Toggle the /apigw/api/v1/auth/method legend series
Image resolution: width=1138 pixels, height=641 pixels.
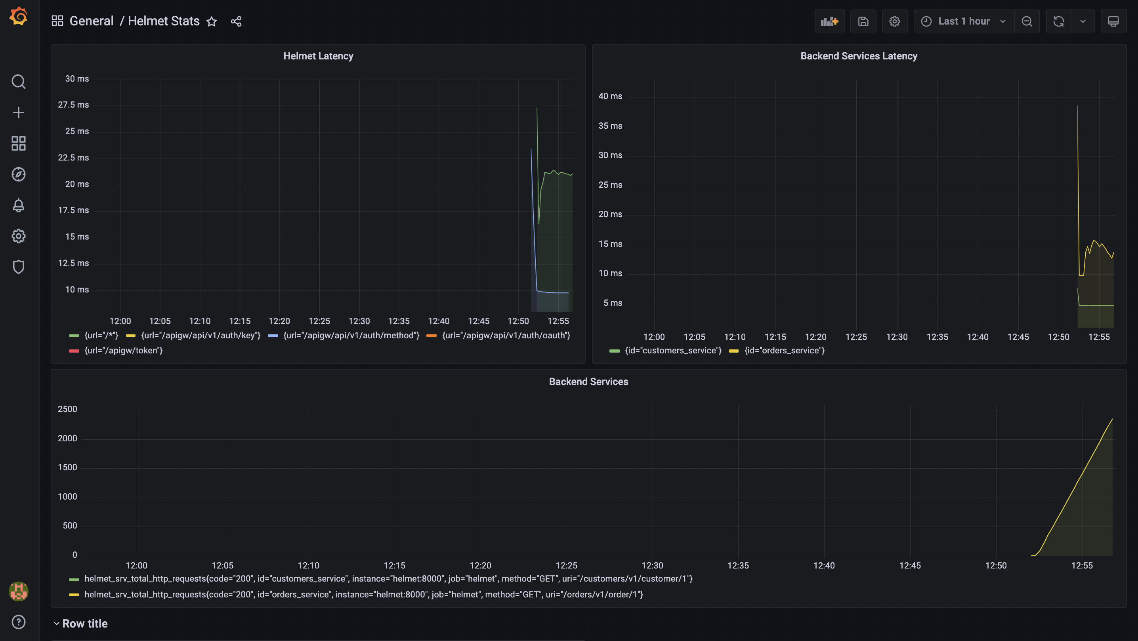tap(351, 335)
